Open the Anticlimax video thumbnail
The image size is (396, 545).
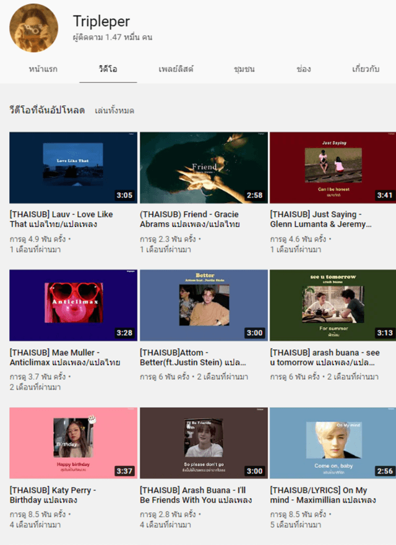(x=74, y=305)
